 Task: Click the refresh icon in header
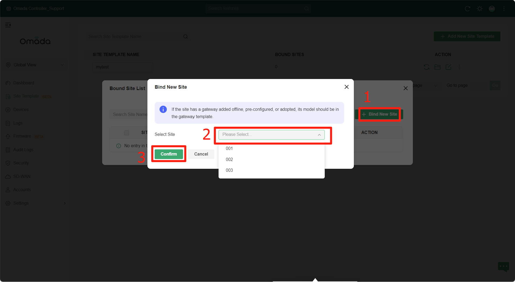pyautogui.click(x=468, y=9)
